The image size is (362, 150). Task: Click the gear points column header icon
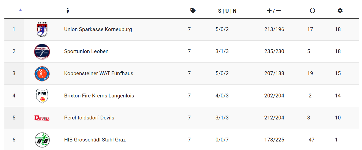(x=340, y=11)
